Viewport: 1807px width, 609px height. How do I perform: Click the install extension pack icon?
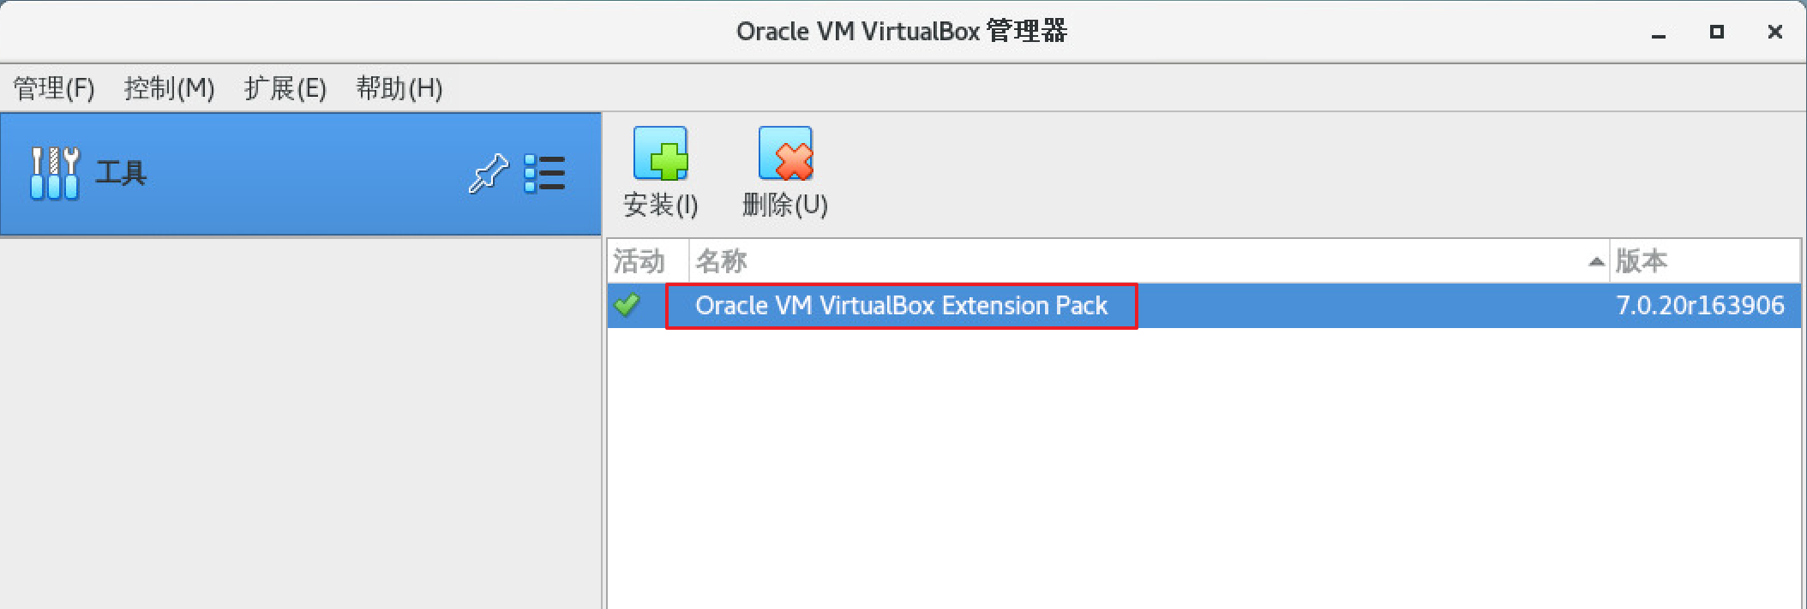point(660,154)
